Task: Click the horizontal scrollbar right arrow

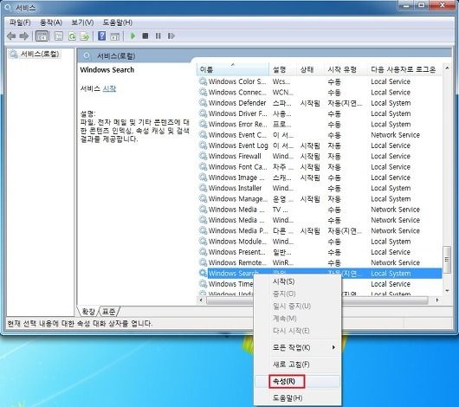Action: click(x=437, y=300)
